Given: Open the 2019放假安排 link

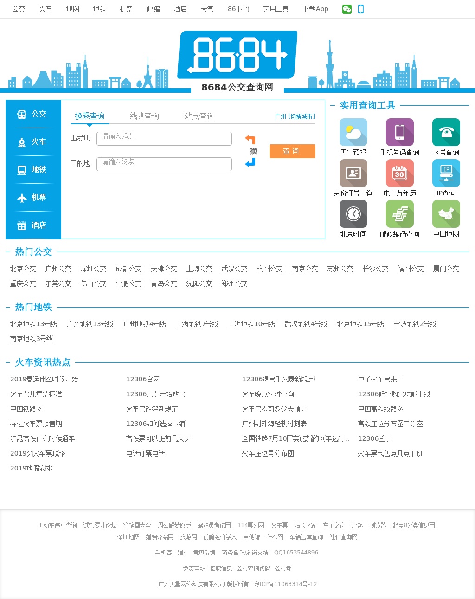Looking at the screenshot, I should click(x=31, y=468).
